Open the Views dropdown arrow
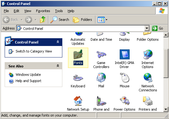Screen dimensions: 169x119 tap(106, 20)
